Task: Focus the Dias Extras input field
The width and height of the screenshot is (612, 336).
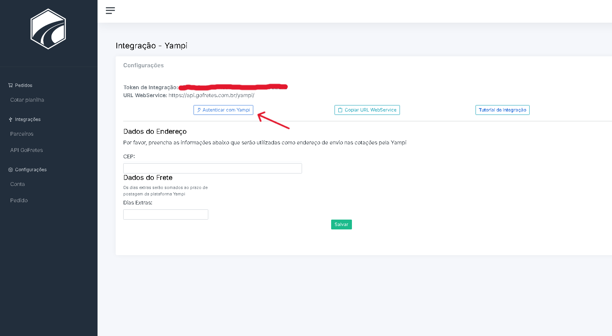Action: click(166, 214)
